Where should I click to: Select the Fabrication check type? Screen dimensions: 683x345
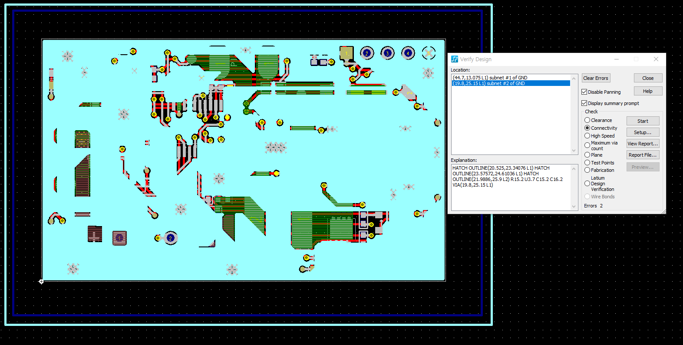tap(587, 170)
